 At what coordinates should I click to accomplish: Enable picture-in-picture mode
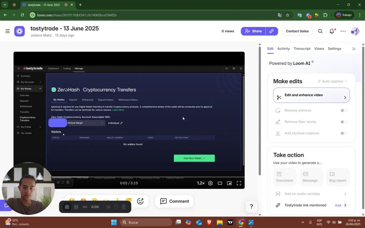pos(229,183)
